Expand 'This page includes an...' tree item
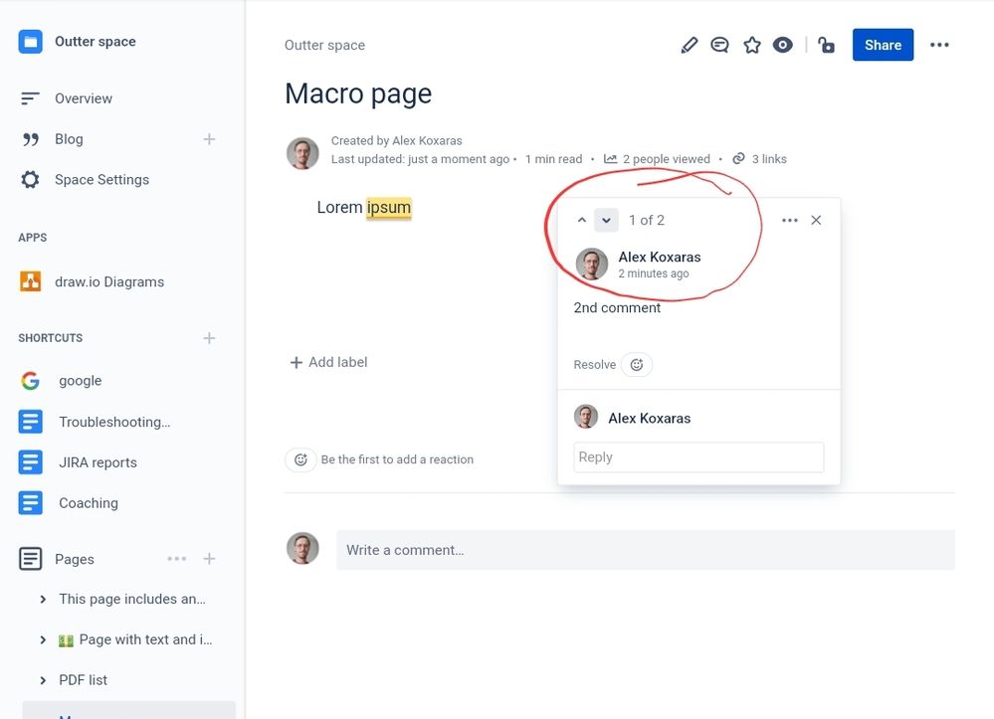Image resolution: width=994 pixels, height=719 pixels. 43,600
